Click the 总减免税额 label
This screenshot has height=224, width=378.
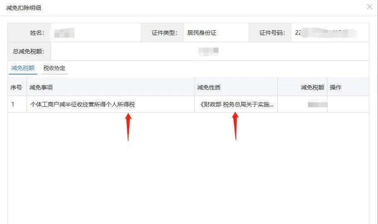coord(29,51)
